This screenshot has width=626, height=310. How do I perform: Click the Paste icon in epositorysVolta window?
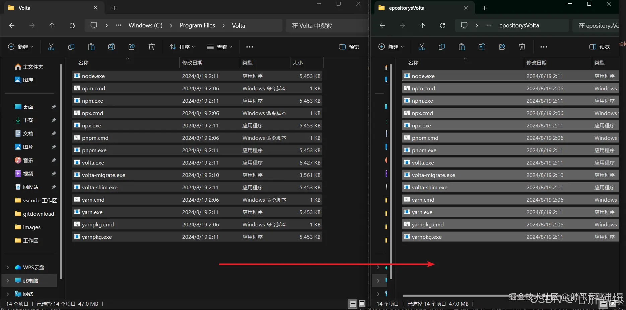point(462,47)
